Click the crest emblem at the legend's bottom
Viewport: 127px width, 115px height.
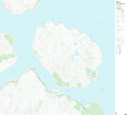116,113
